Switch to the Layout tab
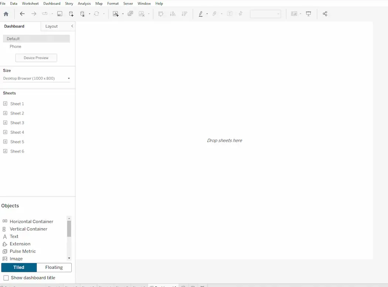This screenshot has width=388, height=287. 51,26
